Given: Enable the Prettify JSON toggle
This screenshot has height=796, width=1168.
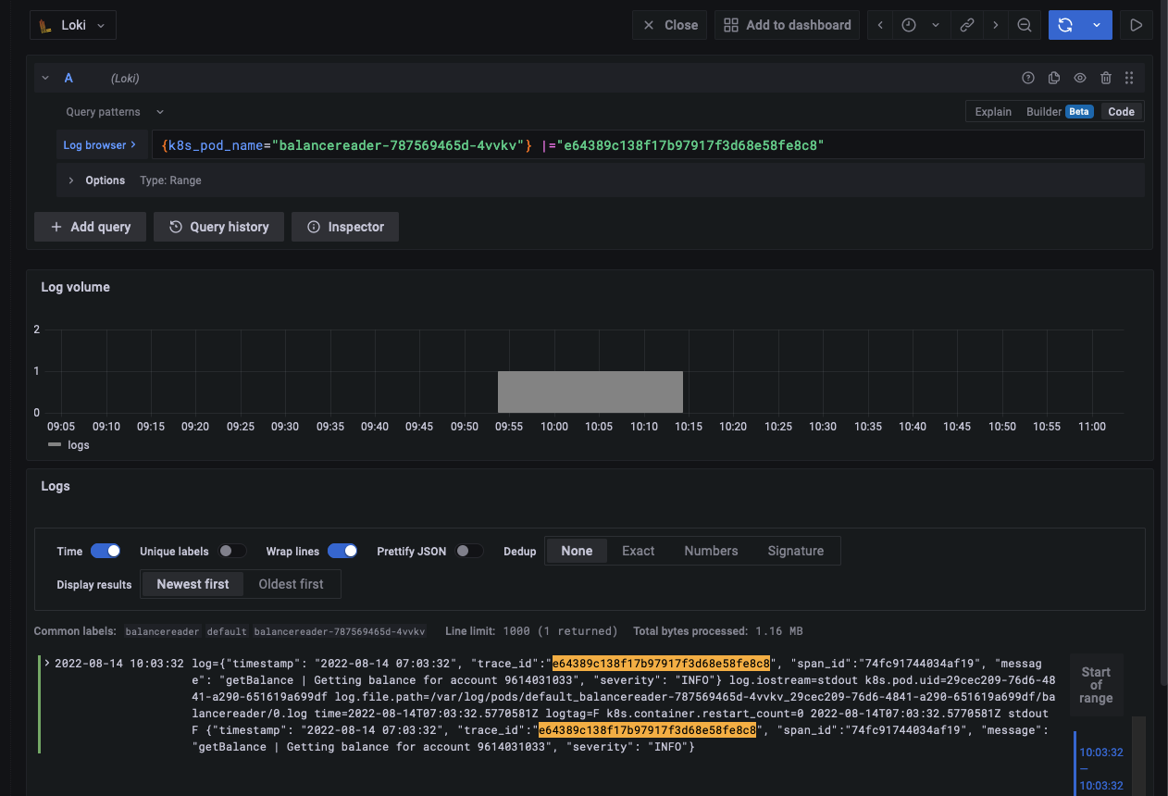Looking at the screenshot, I should 469,551.
